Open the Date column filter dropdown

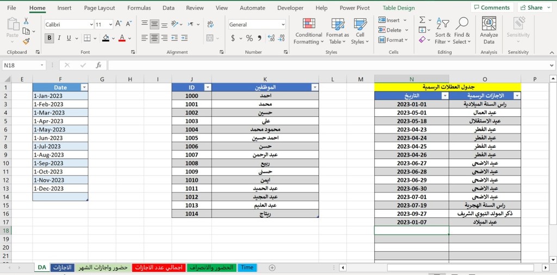click(x=84, y=87)
